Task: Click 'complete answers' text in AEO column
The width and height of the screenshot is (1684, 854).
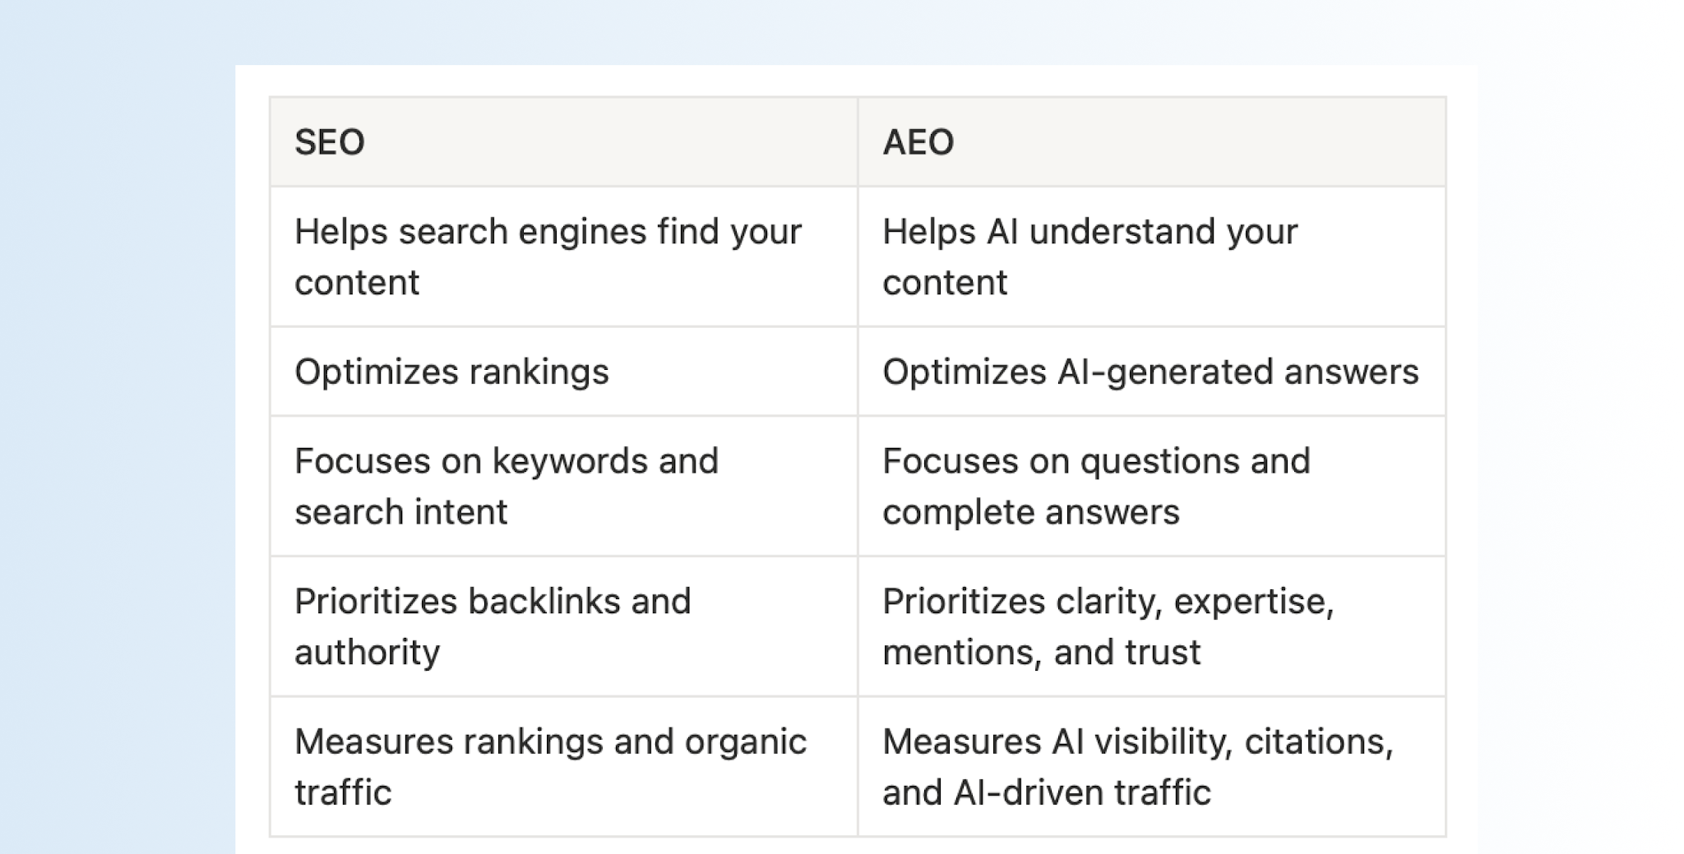Action: pos(1031,514)
